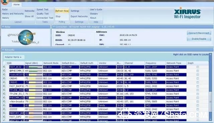Check Graph box for TP-LINK_5G row
Viewport: 214px width, 123px height.
point(198,94)
